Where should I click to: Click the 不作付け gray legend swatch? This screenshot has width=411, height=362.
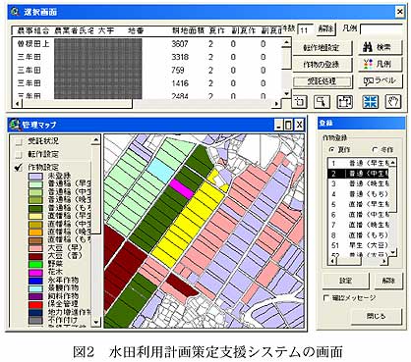tap(35, 320)
